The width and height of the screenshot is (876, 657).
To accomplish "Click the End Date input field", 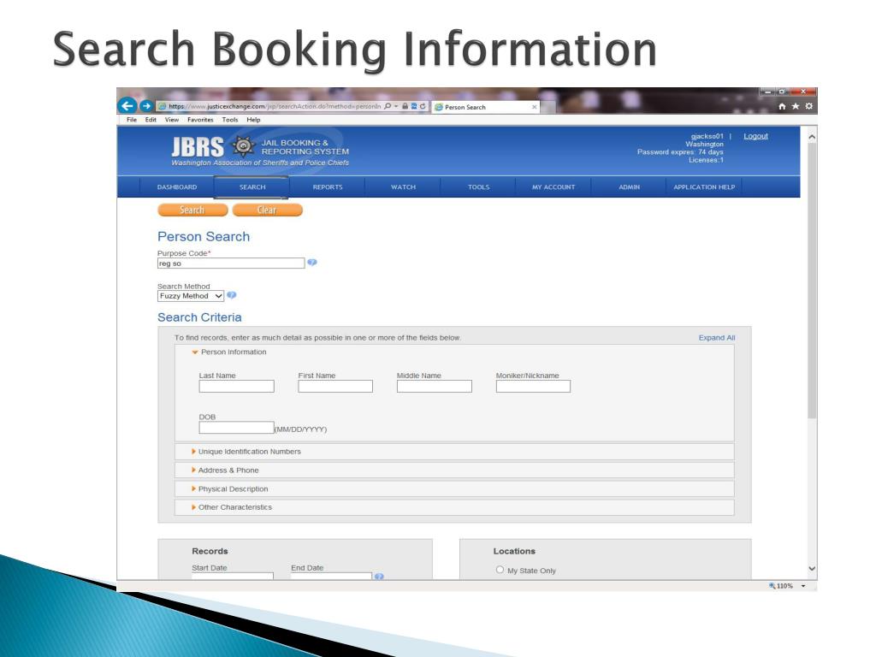I will click(331, 576).
